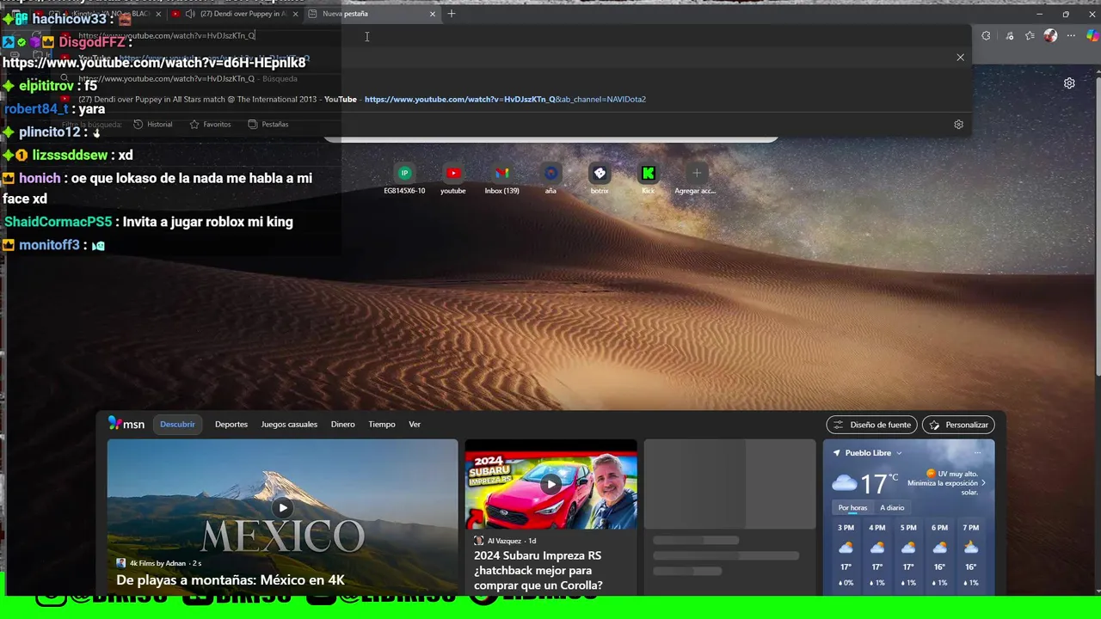The height and width of the screenshot is (619, 1101).
Task: Select the Ver feed tab
Action: [x=415, y=425]
